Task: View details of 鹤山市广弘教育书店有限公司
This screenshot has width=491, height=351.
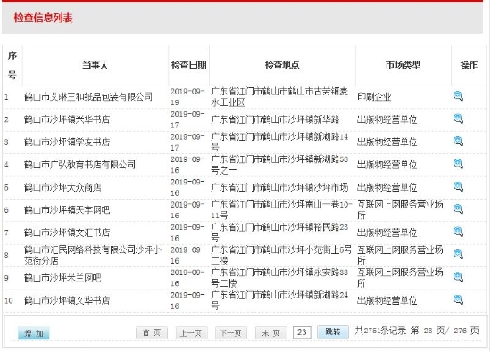Action: [x=458, y=164]
